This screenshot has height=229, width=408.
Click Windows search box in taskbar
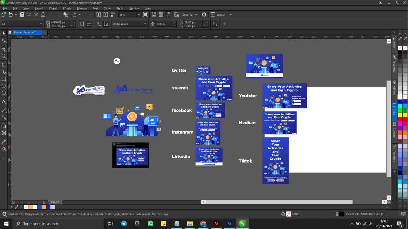[x=58, y=224]
